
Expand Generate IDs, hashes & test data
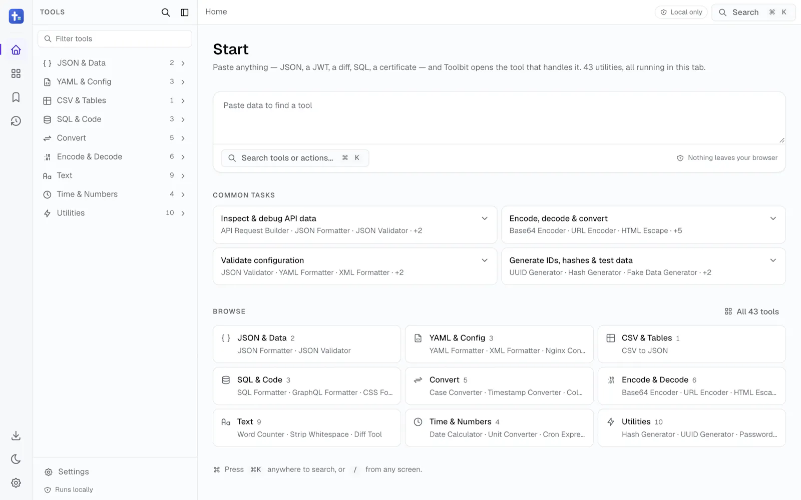[643, 266]
